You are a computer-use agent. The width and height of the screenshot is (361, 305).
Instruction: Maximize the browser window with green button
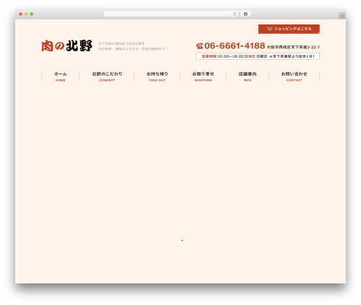pos(32,14)
